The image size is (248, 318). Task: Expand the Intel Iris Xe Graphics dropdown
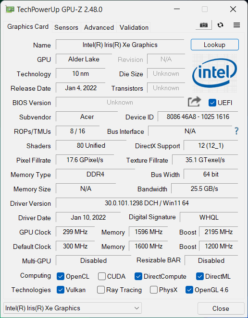point(73,308)
